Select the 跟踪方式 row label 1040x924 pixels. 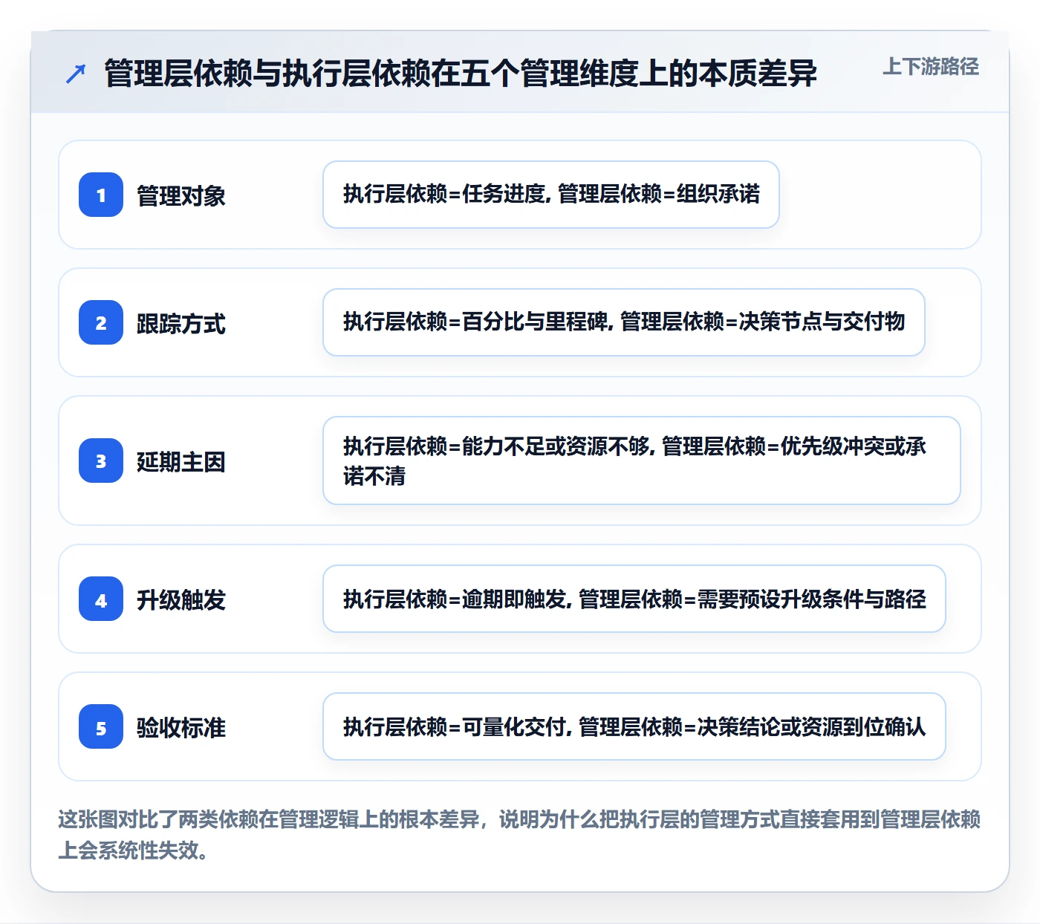181,323
